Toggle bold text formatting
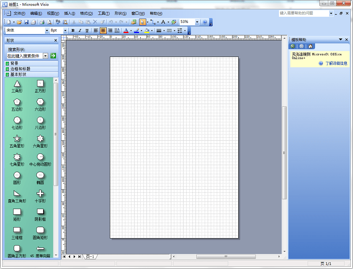Screen dimensions: 353x269 (x=72, y=30)
